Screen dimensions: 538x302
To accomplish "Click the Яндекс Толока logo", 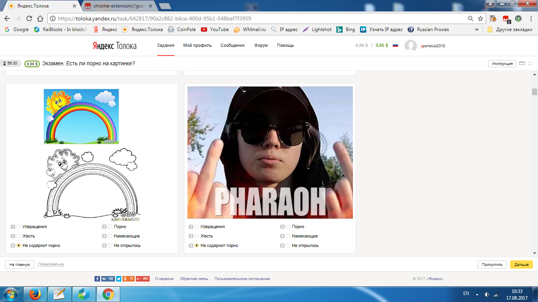I will [115, 46].
